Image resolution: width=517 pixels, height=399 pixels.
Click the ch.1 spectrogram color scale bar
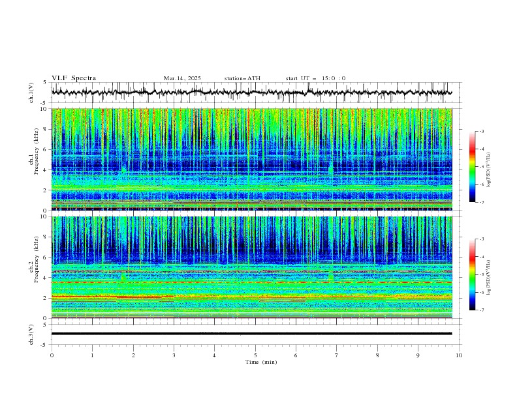pos(472,167)
